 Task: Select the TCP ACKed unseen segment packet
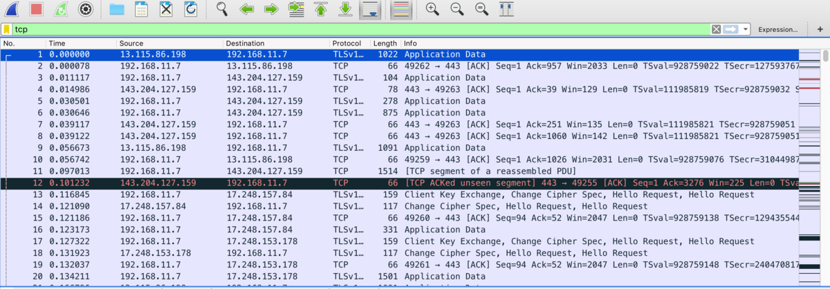399,183
